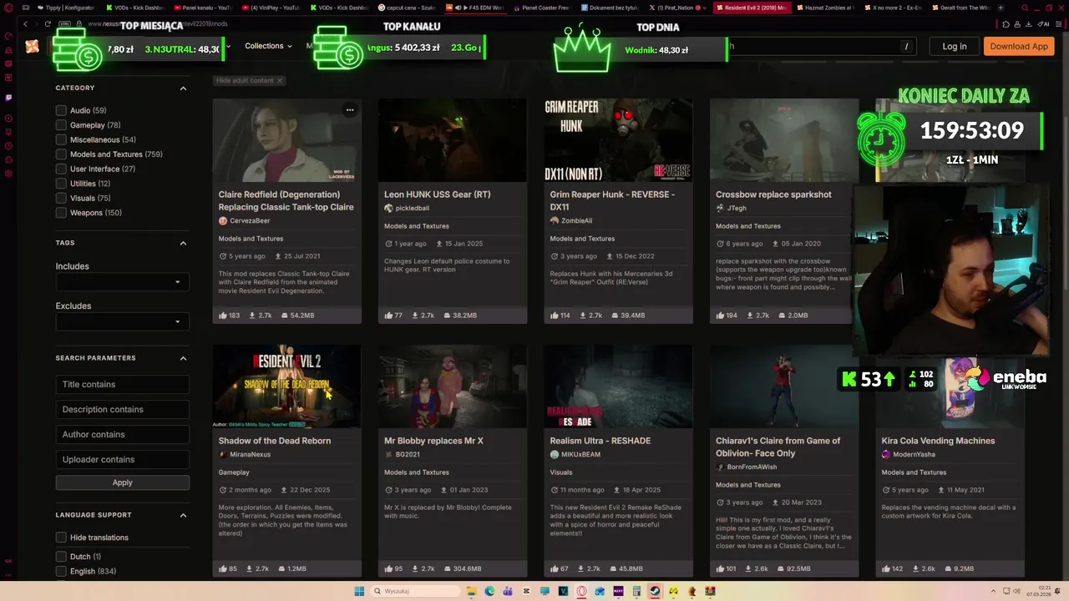Open the Excludes tags dropdown

pos(123,321)
